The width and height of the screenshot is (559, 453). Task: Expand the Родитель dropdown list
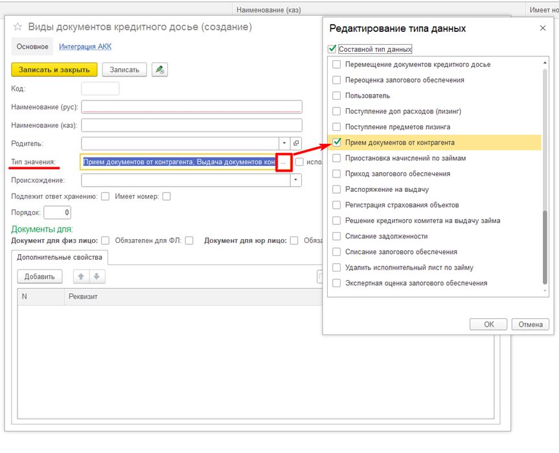coord(284,143)
